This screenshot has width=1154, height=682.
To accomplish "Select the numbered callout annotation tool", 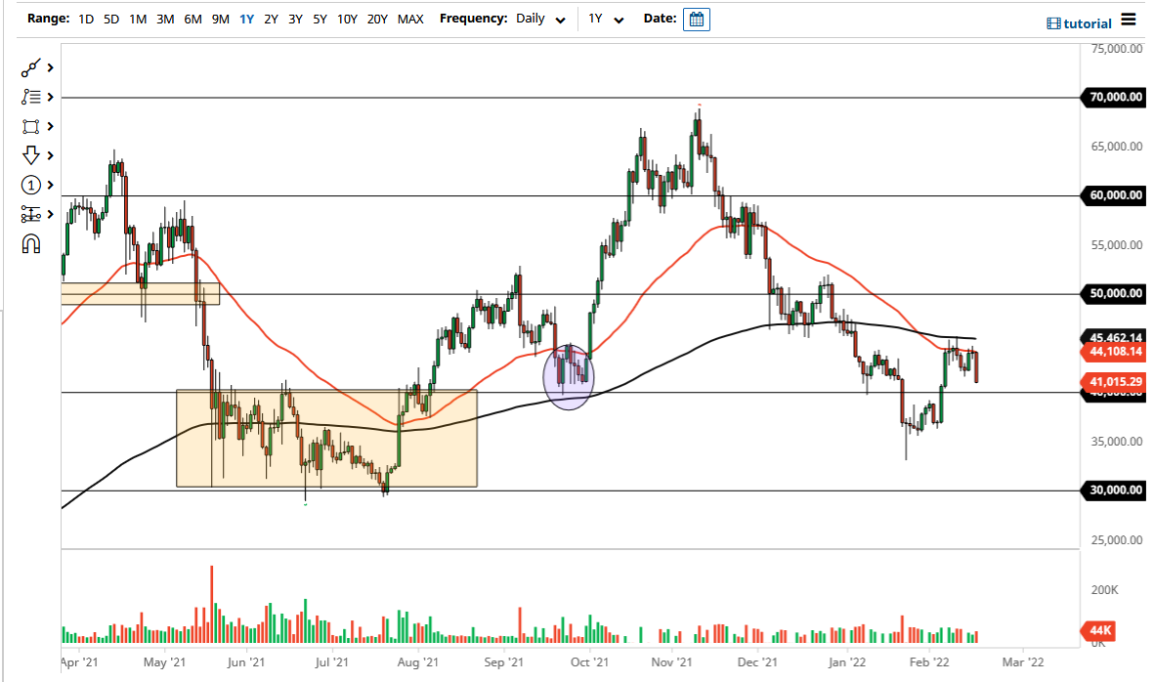I will click(30, 185).
